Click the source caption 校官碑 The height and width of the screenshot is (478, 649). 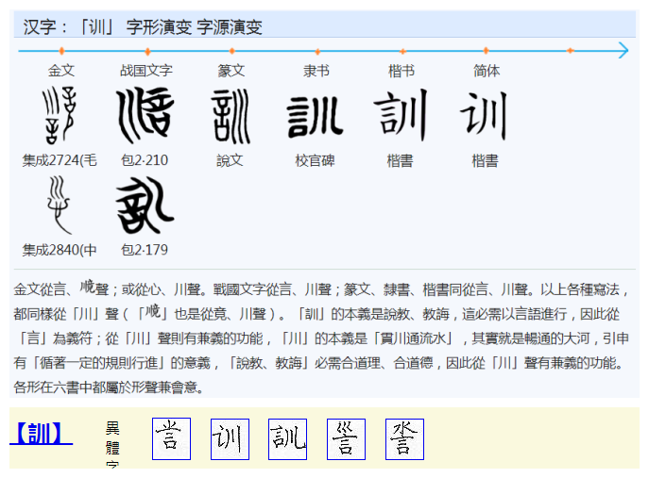[x=315, y=160]
